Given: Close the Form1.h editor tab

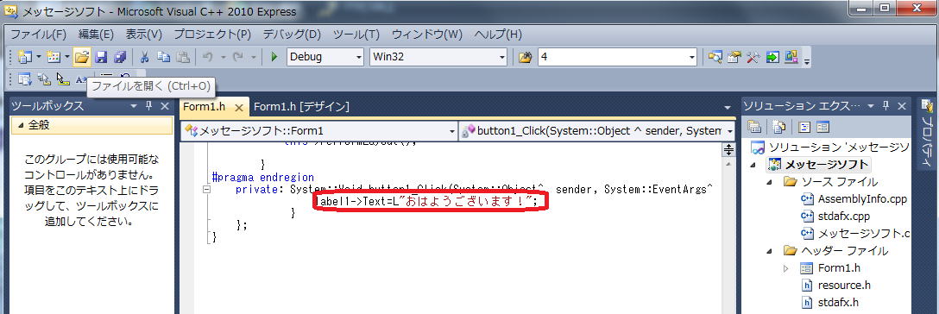Looking at the screenshot, I should coord(238,108).
